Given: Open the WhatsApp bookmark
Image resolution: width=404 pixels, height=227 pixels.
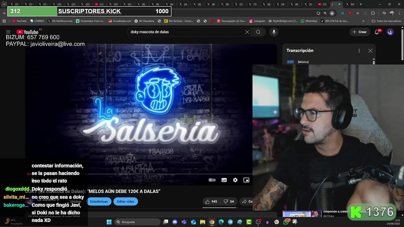Looking at the screenshot, I should pyautogui.click(x=309, y=21).
